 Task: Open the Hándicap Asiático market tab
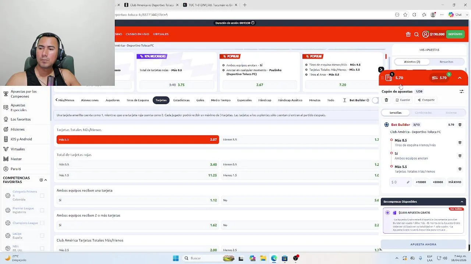290,100
